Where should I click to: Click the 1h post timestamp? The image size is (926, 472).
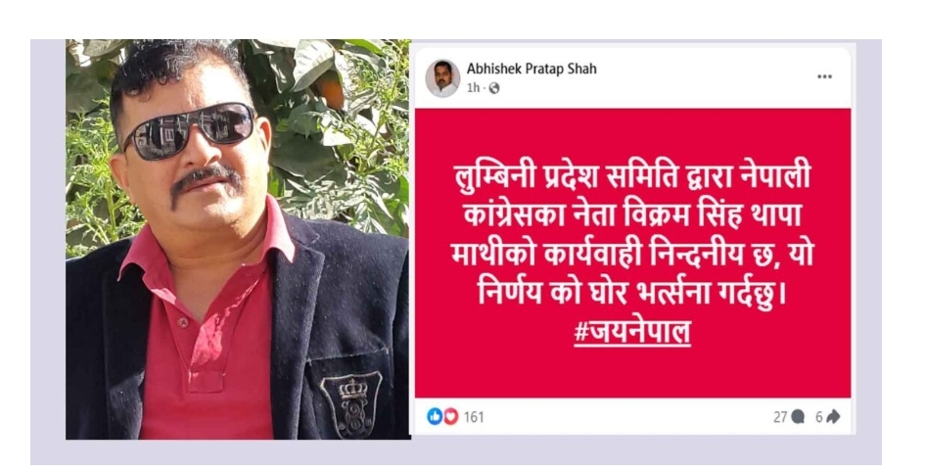[473, 88]
